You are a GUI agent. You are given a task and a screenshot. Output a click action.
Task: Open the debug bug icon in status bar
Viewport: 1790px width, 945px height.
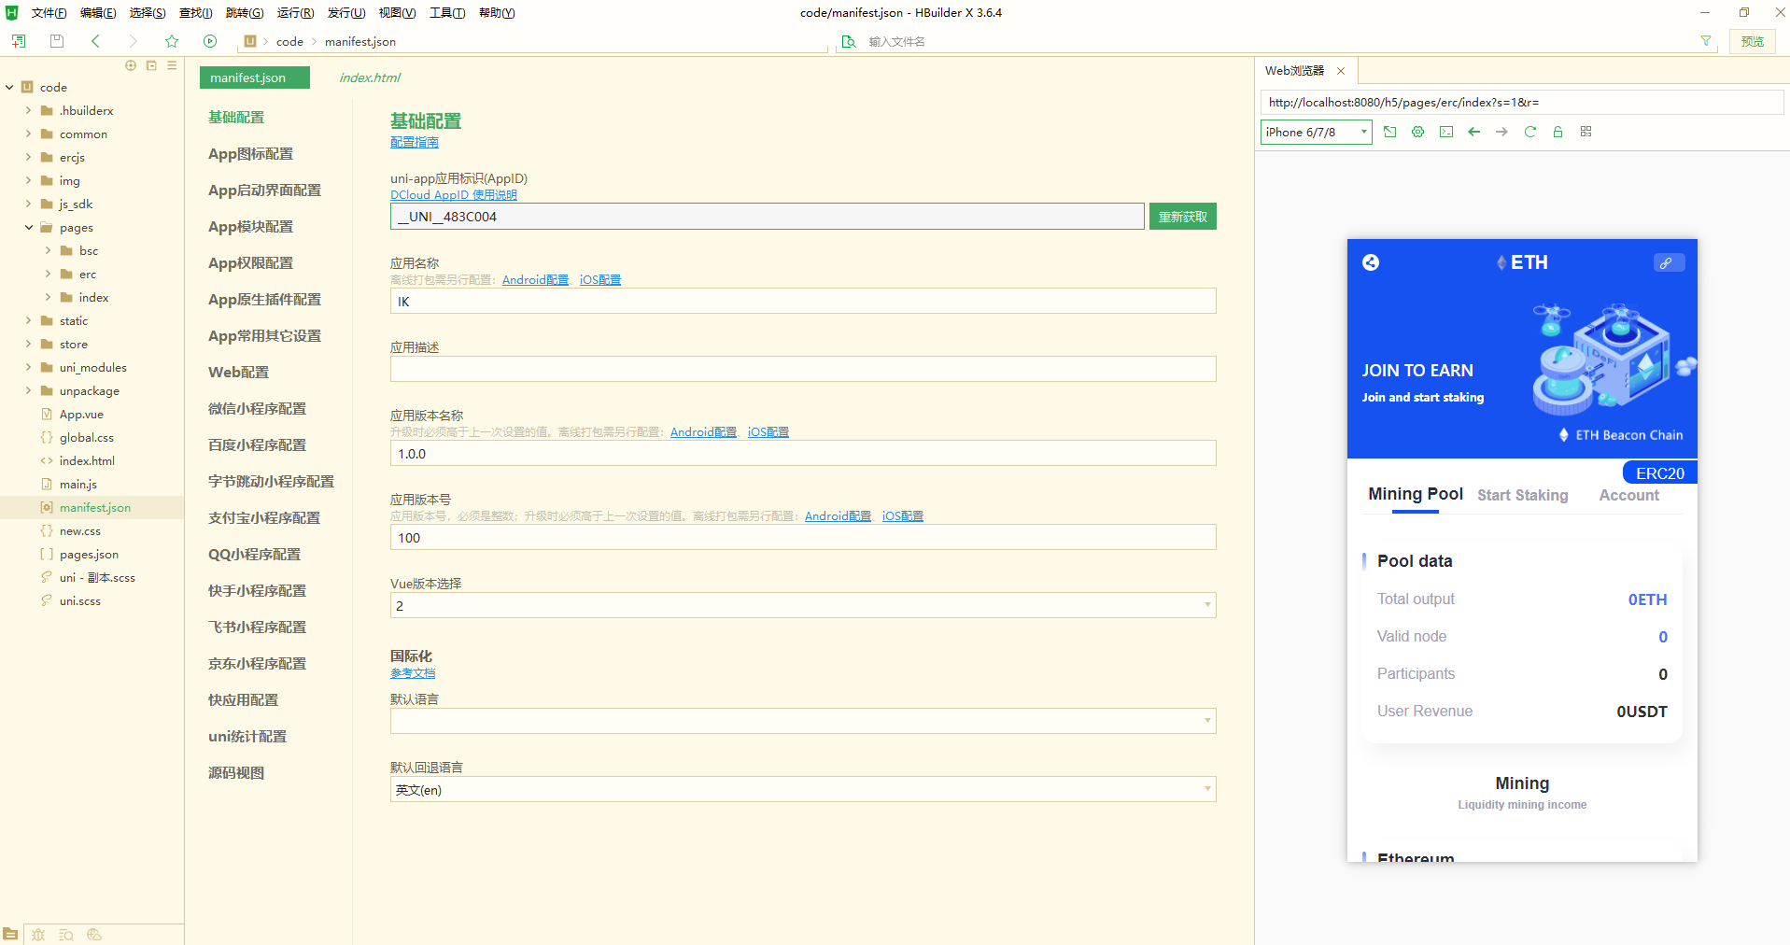pos(38,934)
